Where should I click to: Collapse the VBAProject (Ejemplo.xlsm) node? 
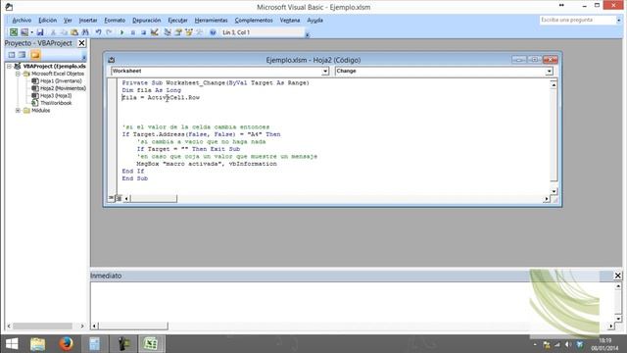[9, 66]
